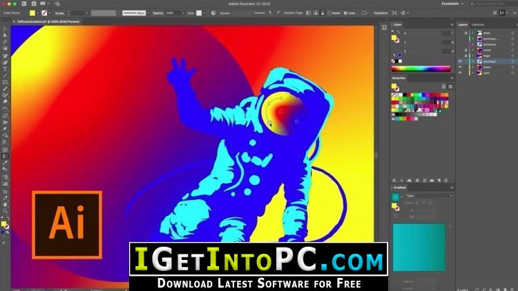Close the DiffusionGradient.ai document tab
518x291 pixels.
(14, 21)
